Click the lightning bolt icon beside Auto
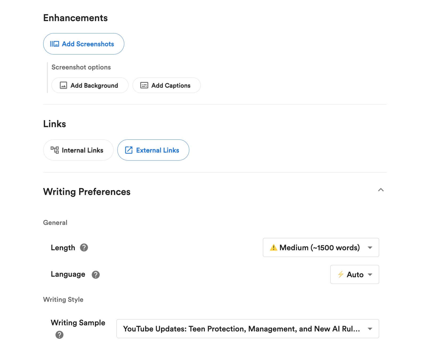Viewport: 425px width, 352px height. [341, 274]
